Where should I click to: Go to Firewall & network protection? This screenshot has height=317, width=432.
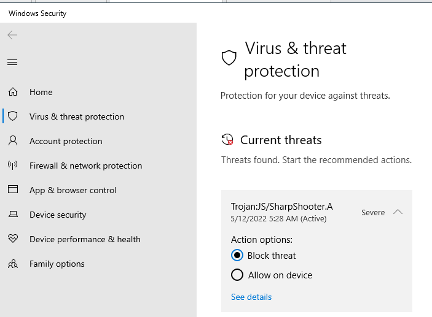(85, 166)
